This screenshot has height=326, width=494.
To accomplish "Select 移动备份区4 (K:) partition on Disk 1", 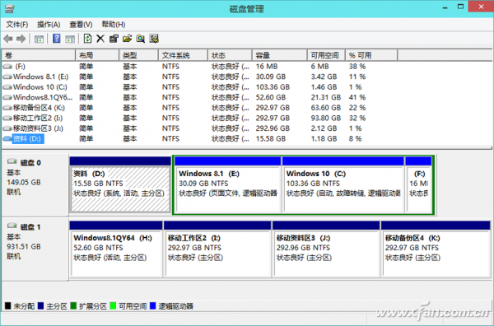I will coord(436,249).
